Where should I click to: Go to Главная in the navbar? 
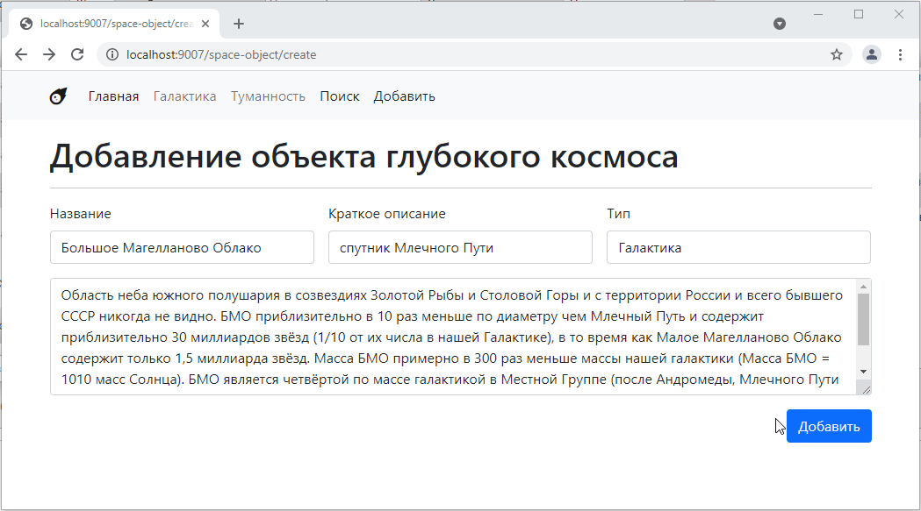pos(113,96)
